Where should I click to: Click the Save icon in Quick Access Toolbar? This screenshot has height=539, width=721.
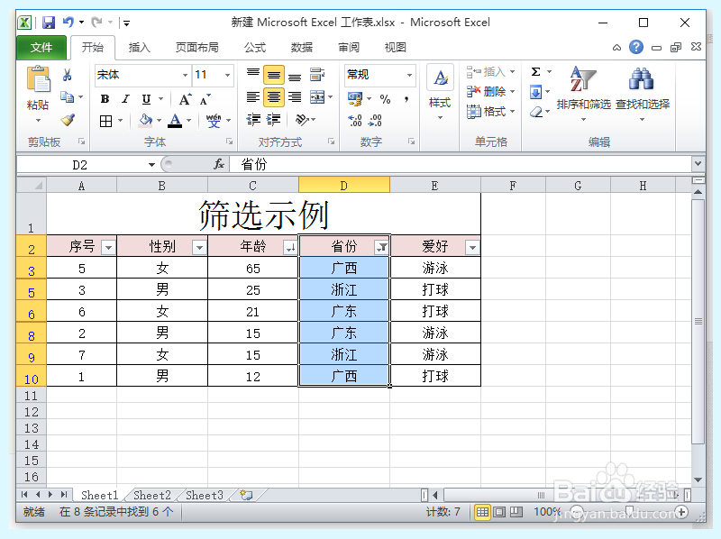47,22
